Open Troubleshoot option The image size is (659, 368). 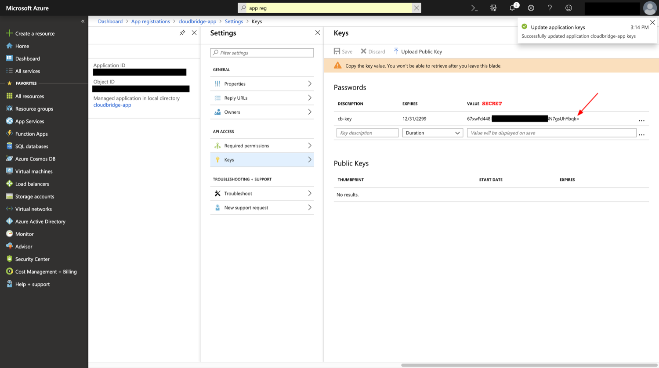[262, 194]
